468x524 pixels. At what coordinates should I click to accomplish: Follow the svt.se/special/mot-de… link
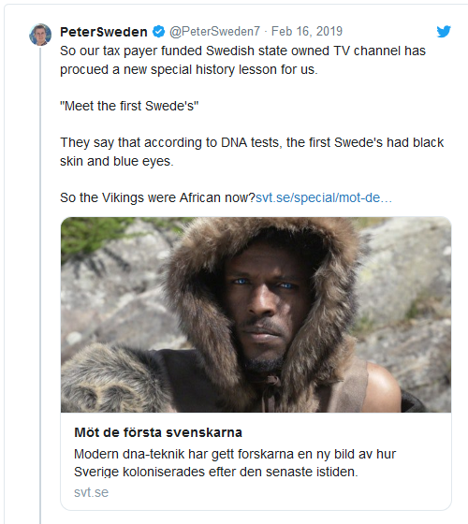[x=324, y=197]
